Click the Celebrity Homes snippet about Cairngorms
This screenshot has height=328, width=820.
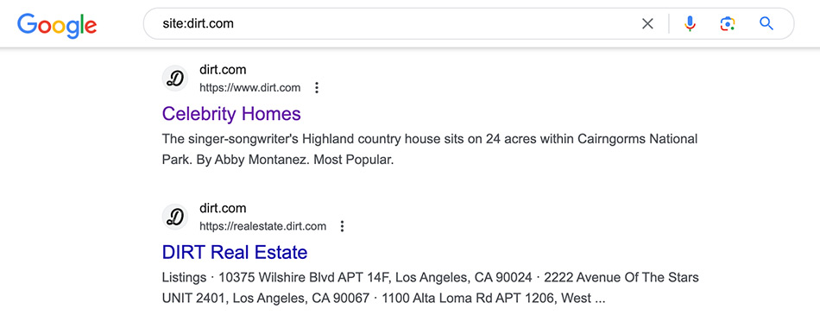(x=430, y=149)
